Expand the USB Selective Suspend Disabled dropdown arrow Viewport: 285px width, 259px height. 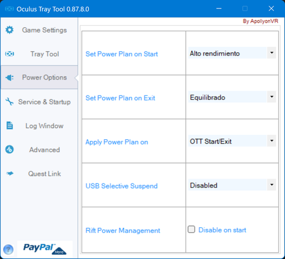[272, 185]
